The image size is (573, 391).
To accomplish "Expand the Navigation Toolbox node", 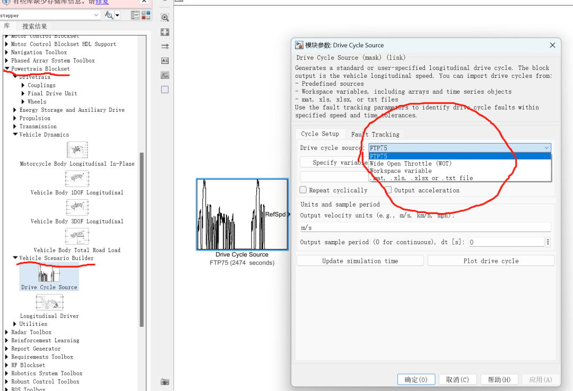I will point(6,52).
